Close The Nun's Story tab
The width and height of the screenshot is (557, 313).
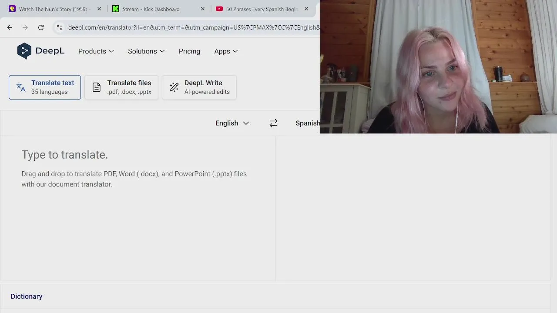point(99,9)
